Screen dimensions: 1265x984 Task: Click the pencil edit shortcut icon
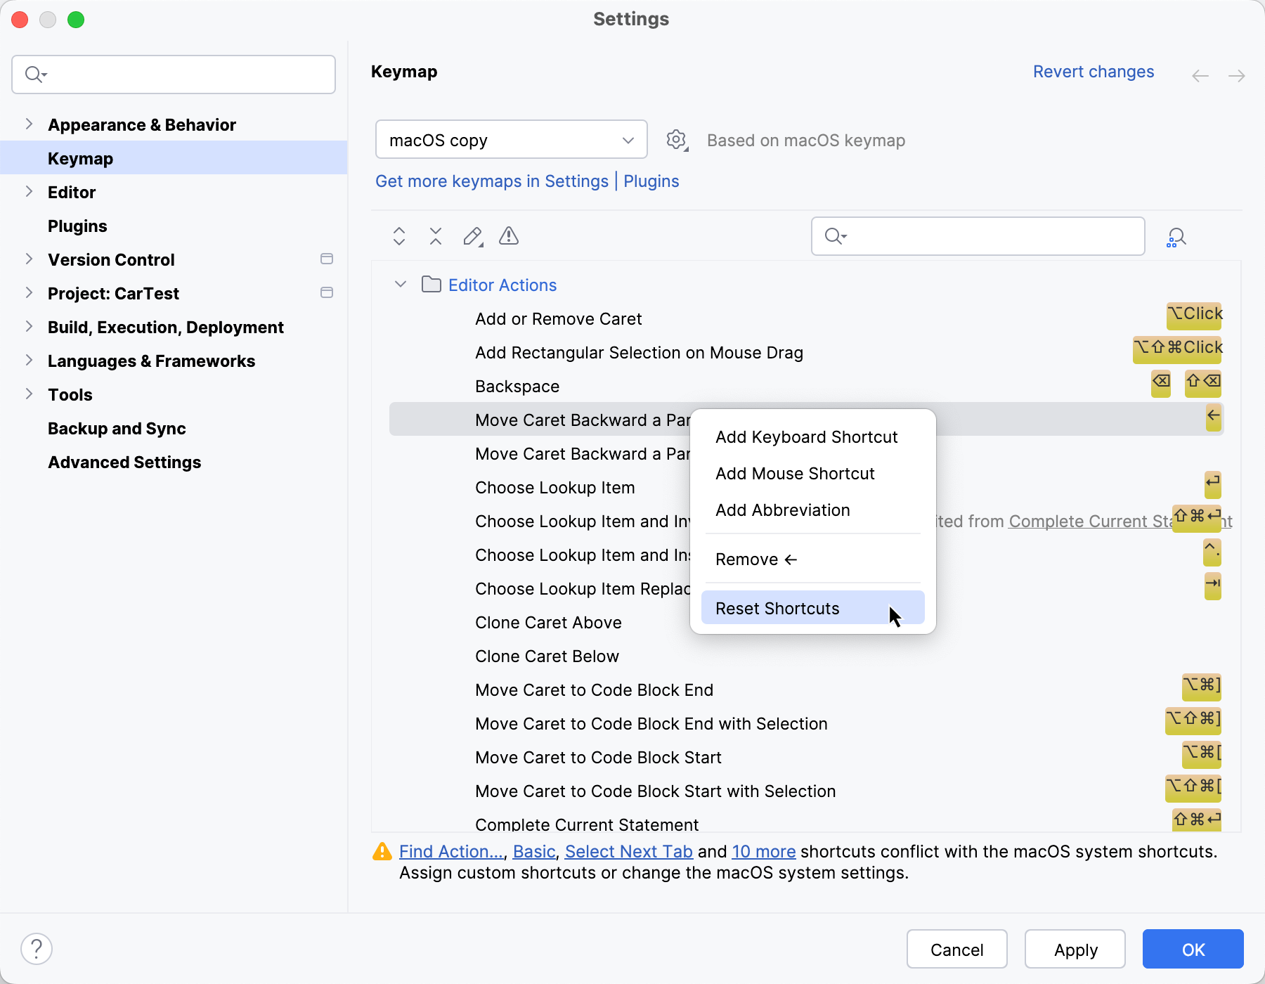[x=472, y=236]
